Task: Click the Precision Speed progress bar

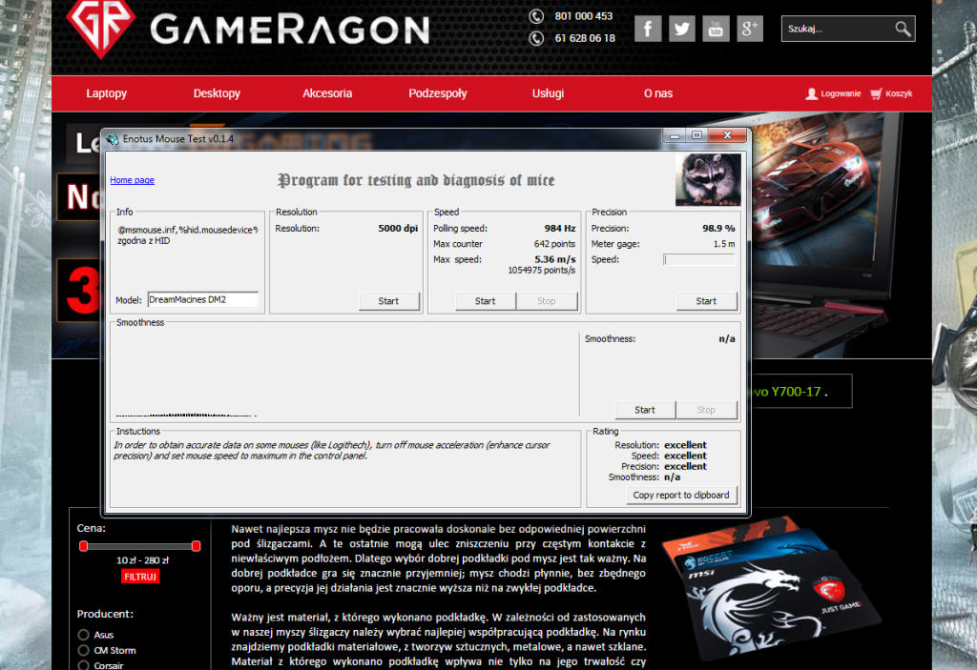Action: coord(699,259)
